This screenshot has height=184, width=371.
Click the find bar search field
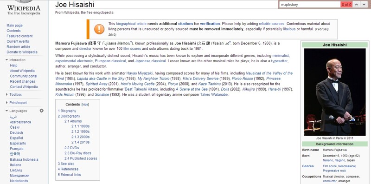pos(310,5)
